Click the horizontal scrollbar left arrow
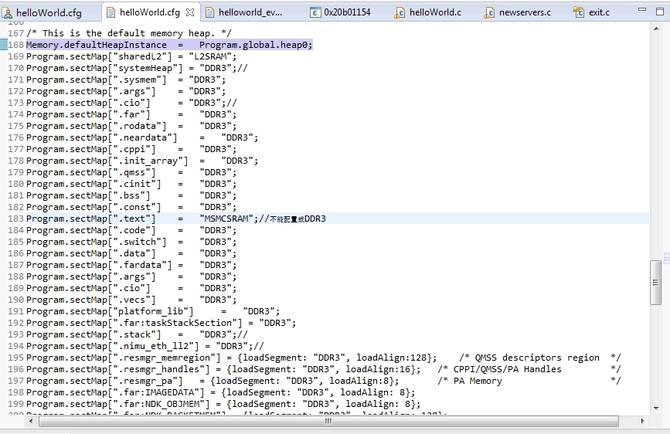670x434 pixels. click(31, 421)
